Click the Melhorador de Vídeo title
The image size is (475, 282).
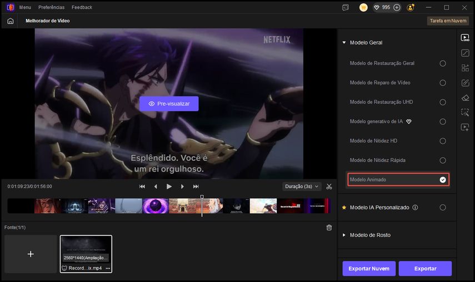click(x=48, y=21)
